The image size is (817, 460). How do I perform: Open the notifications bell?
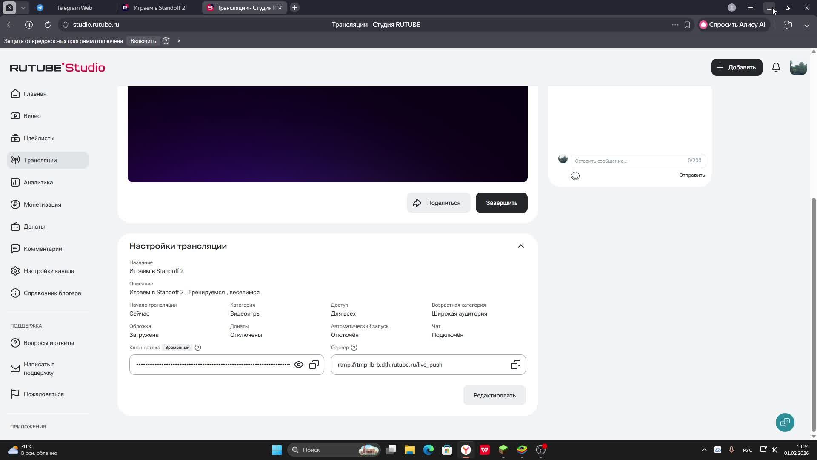776,67
